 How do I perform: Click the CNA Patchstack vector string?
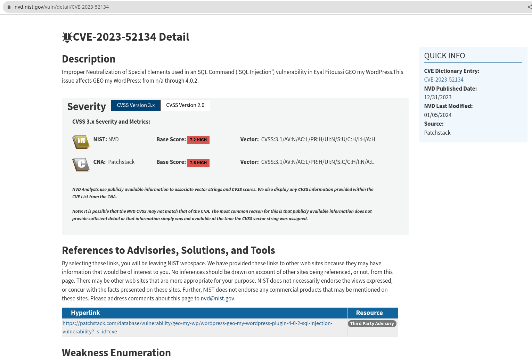[x=317, y=162]
